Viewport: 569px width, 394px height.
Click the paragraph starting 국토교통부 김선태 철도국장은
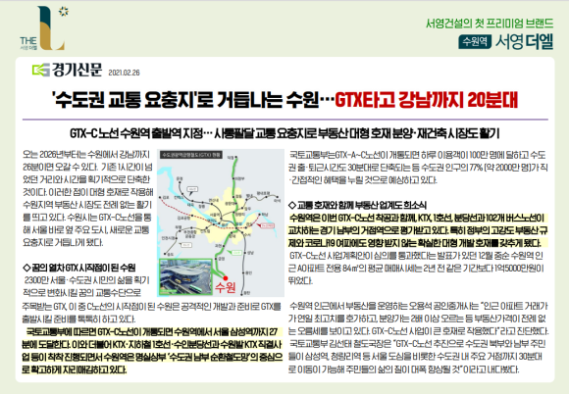(x=416, y=357)
